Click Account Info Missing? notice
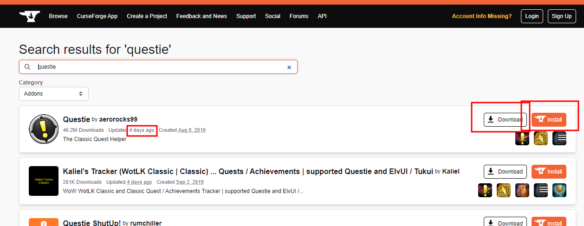Image resolution: width=584 pixels, height=226 pixels. click(482, 16)
